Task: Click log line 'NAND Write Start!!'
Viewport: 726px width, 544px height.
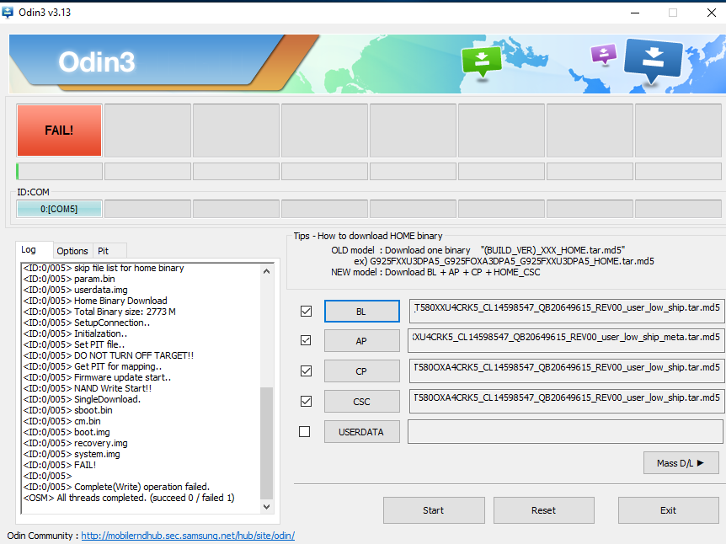Action: click(87, 388)
